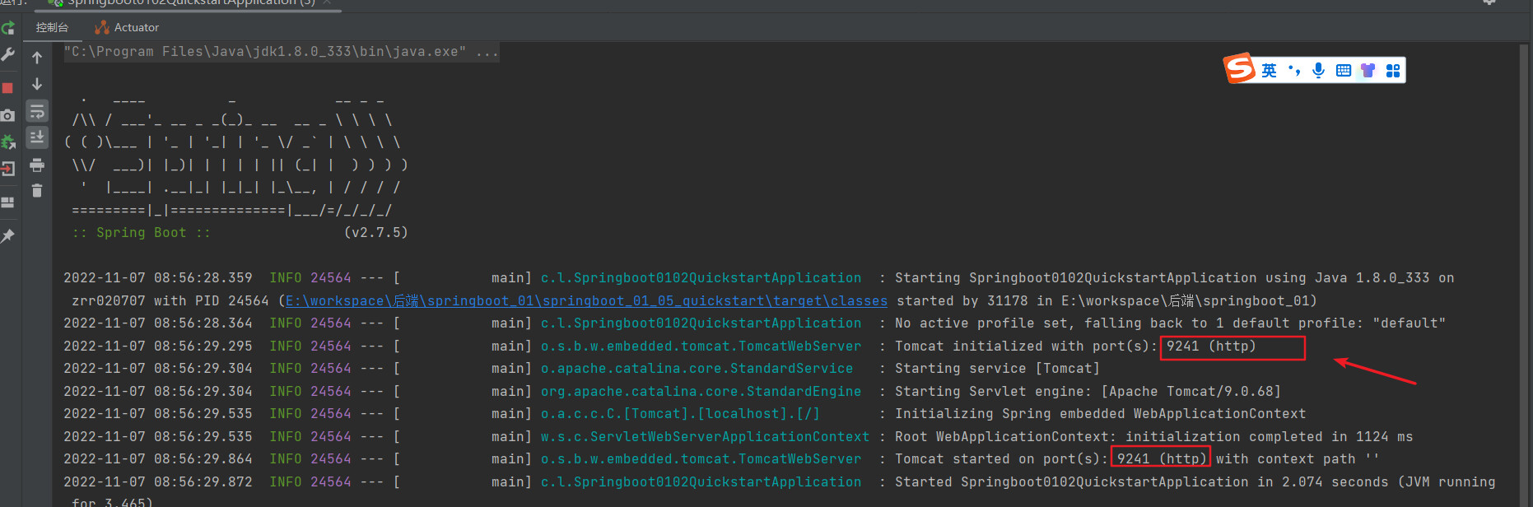The height and width of the screenshot is (507, 1533).
Task: Open the Sogou soft keyboard
Action: 1344,71
